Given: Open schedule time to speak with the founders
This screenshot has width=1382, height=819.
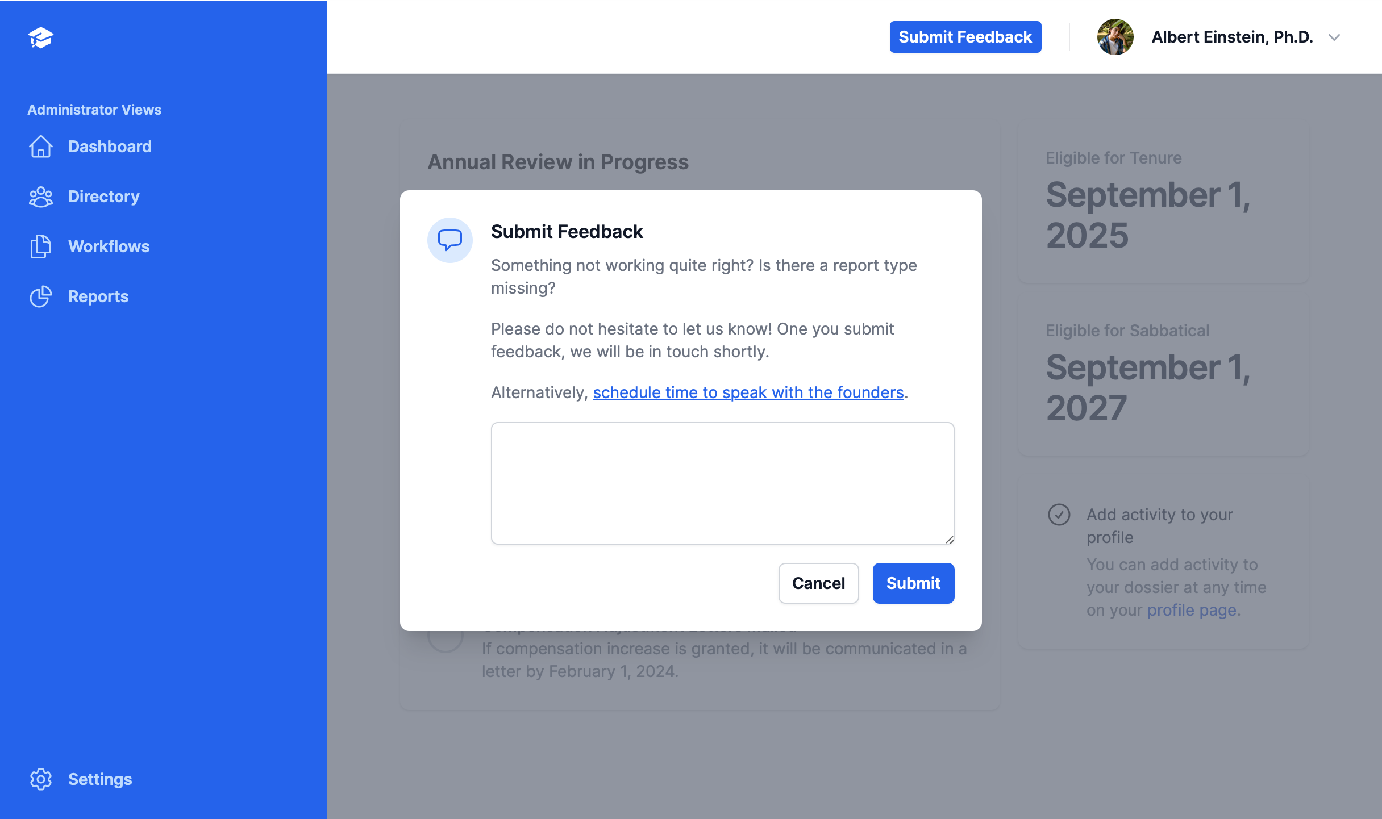Looking at the screenshot, I should pyautogui.click(x=748, y=392).
